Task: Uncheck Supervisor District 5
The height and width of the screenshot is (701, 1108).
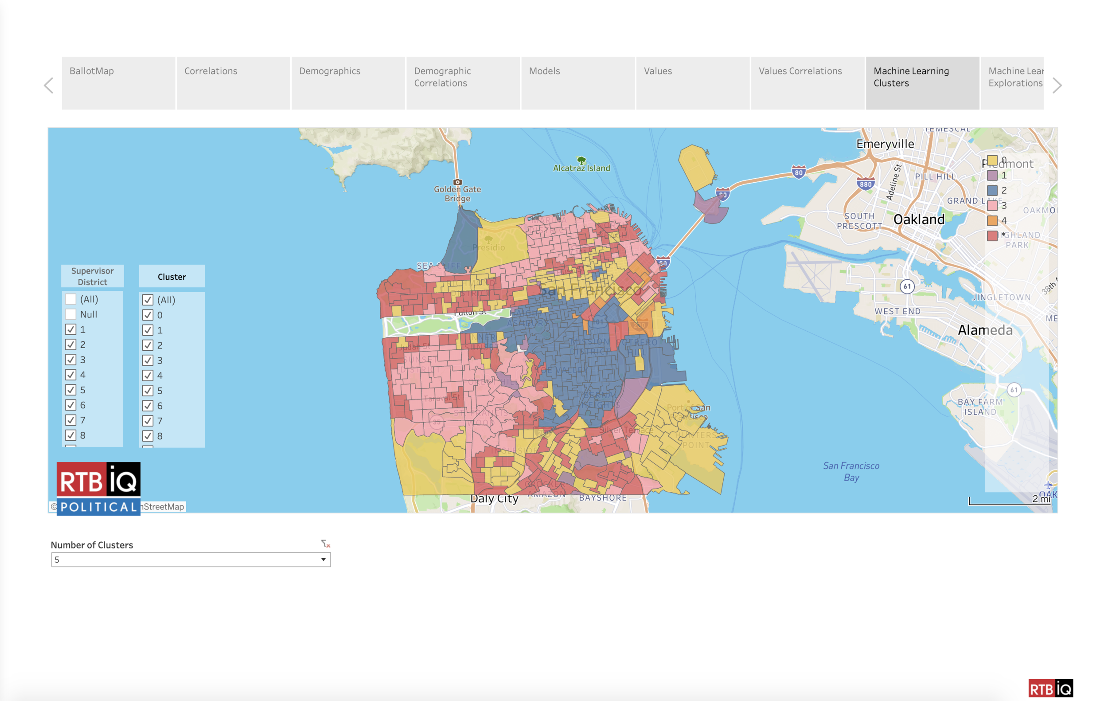Action: 70,390
